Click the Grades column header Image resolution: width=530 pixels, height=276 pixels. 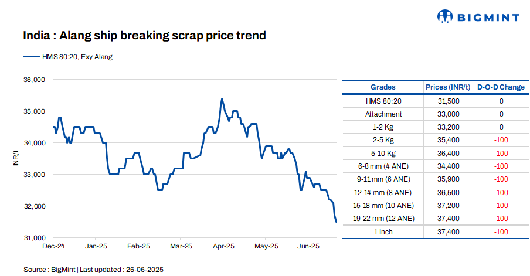point(383,87)
